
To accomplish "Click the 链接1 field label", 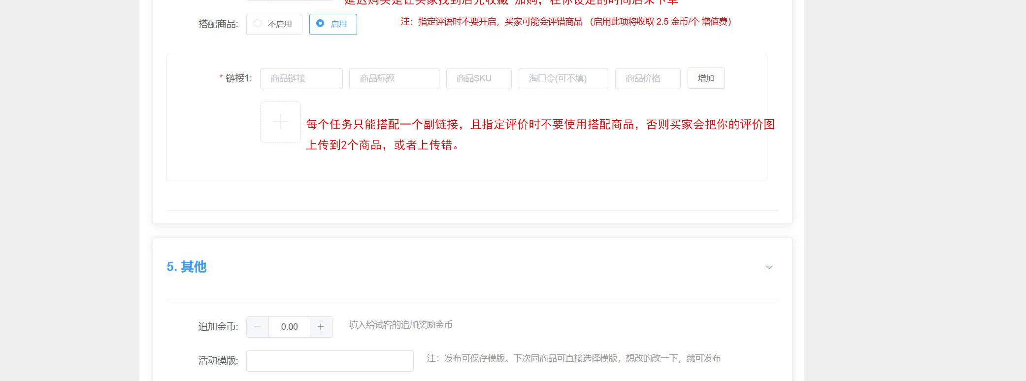I will pyautogui.click(x=238, y=78).
